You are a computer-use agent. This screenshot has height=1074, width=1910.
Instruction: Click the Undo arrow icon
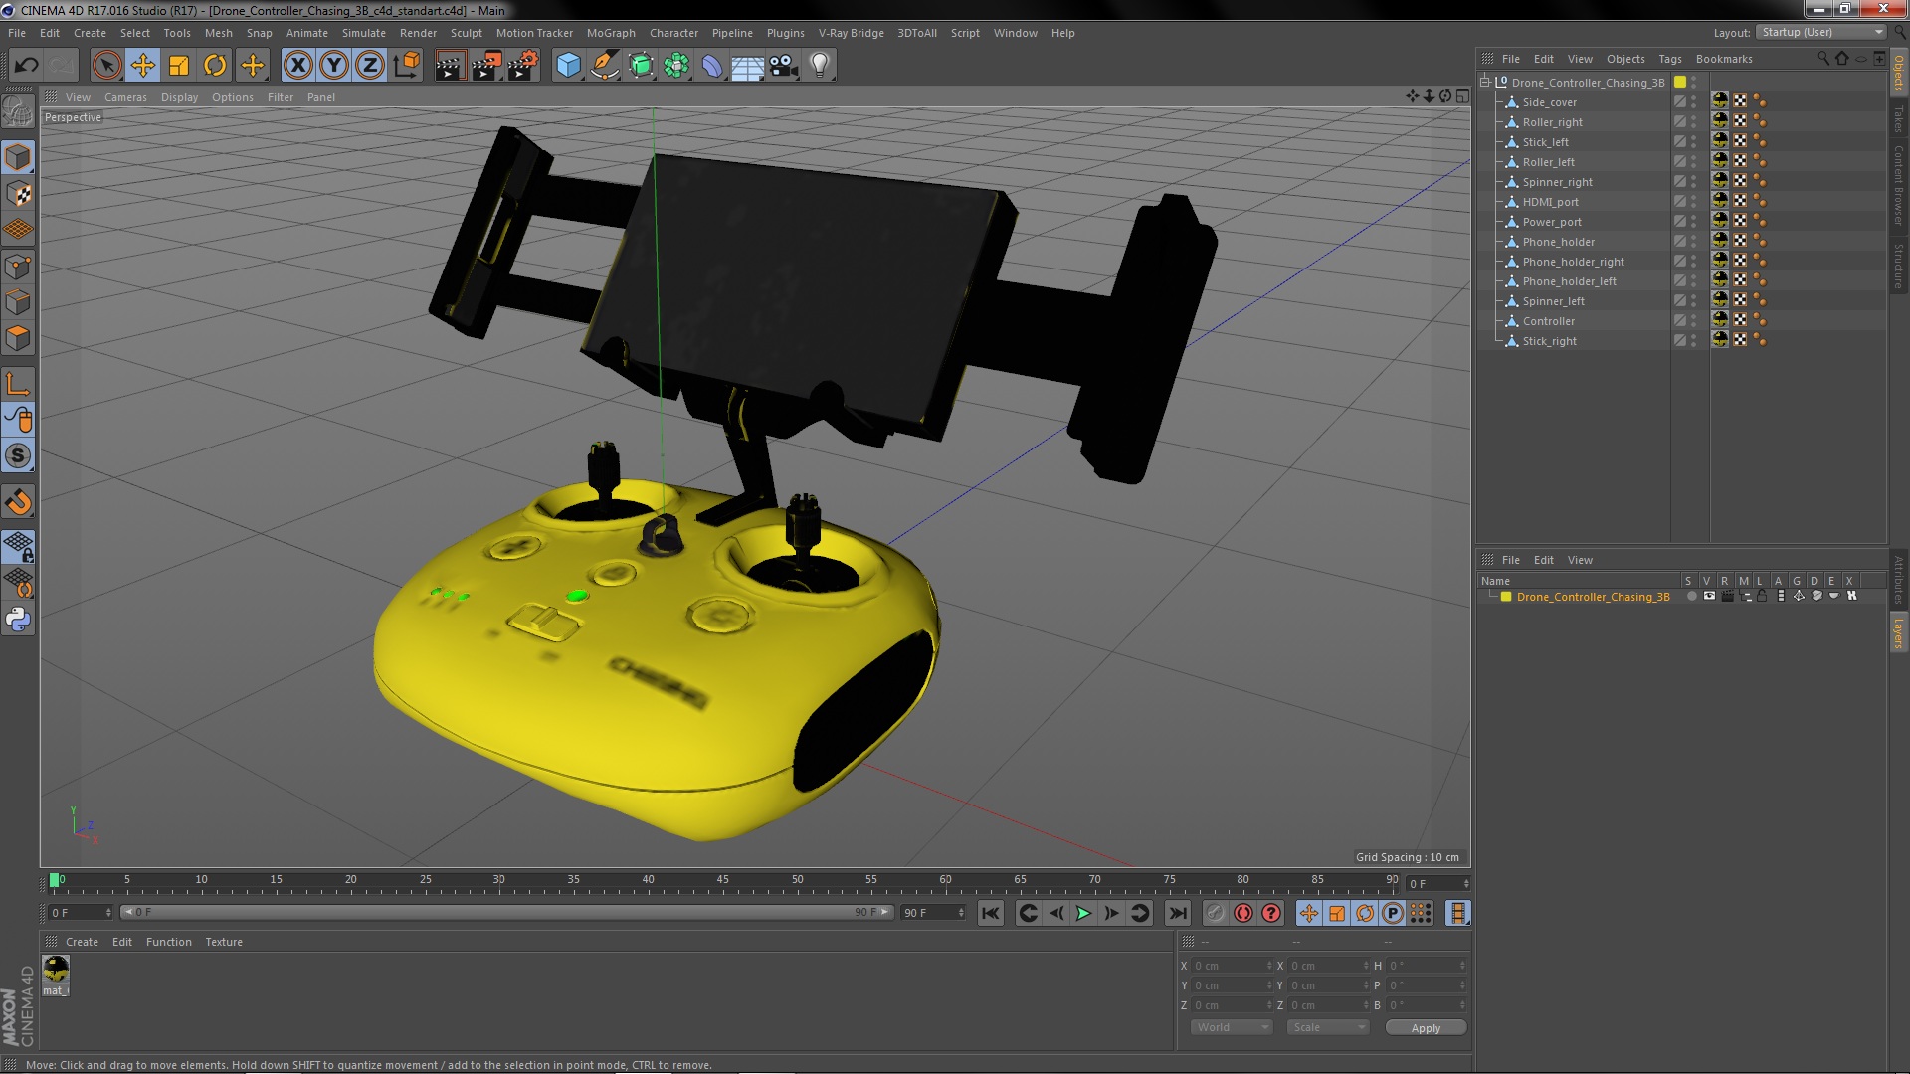pyautogui.click(x=27, y=66)
